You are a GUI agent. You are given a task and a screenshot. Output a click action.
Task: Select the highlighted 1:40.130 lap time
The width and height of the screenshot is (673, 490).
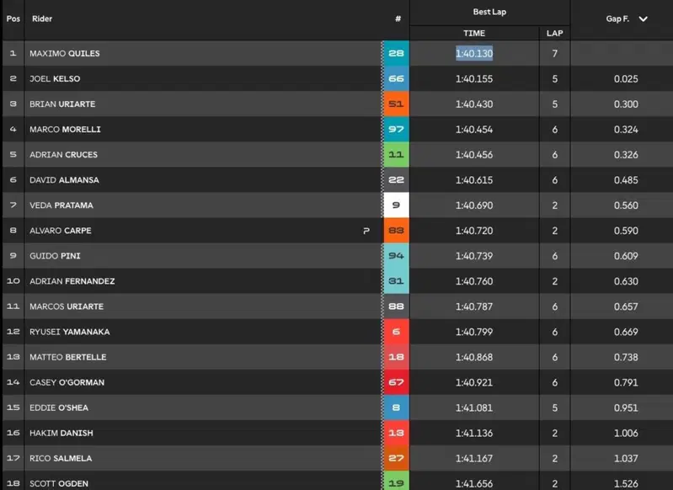click(x=474, y=53)
